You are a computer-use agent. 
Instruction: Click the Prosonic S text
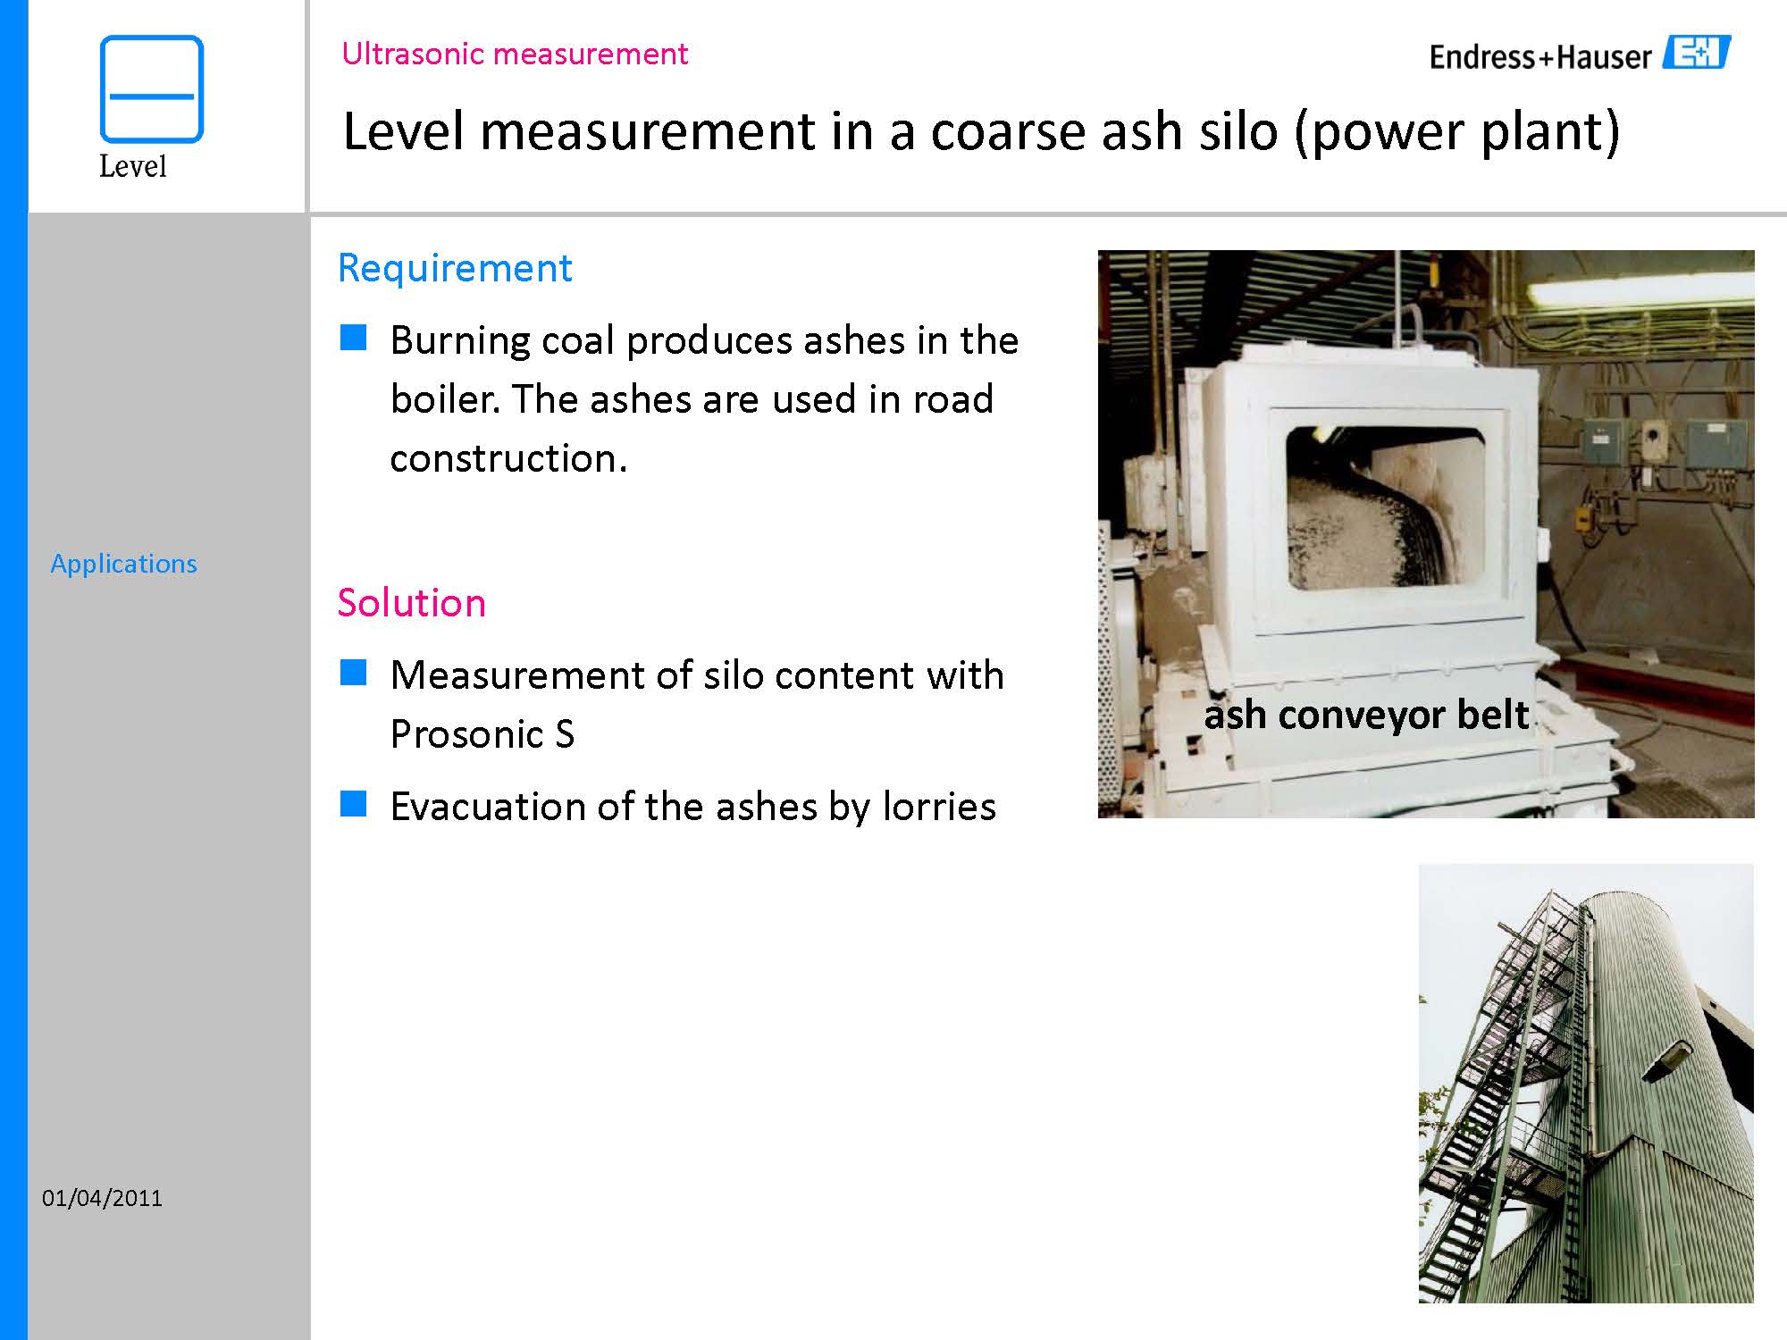(482, 734)
